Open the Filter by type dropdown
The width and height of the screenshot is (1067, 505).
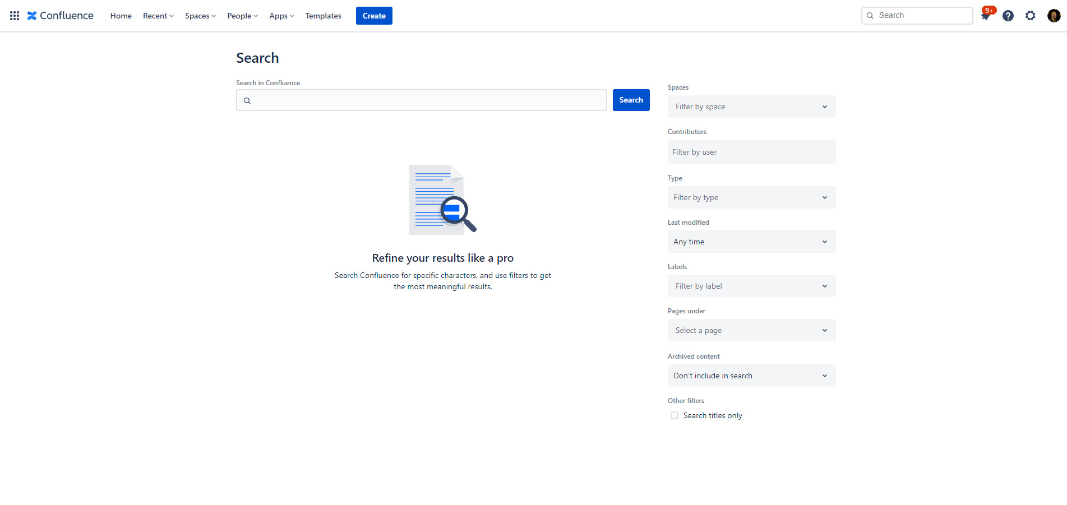pos(751,197)
